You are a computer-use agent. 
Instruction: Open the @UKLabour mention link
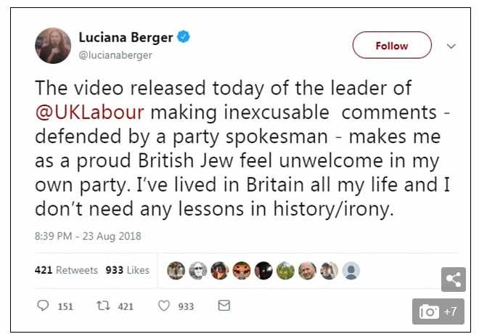pos(89,112)
